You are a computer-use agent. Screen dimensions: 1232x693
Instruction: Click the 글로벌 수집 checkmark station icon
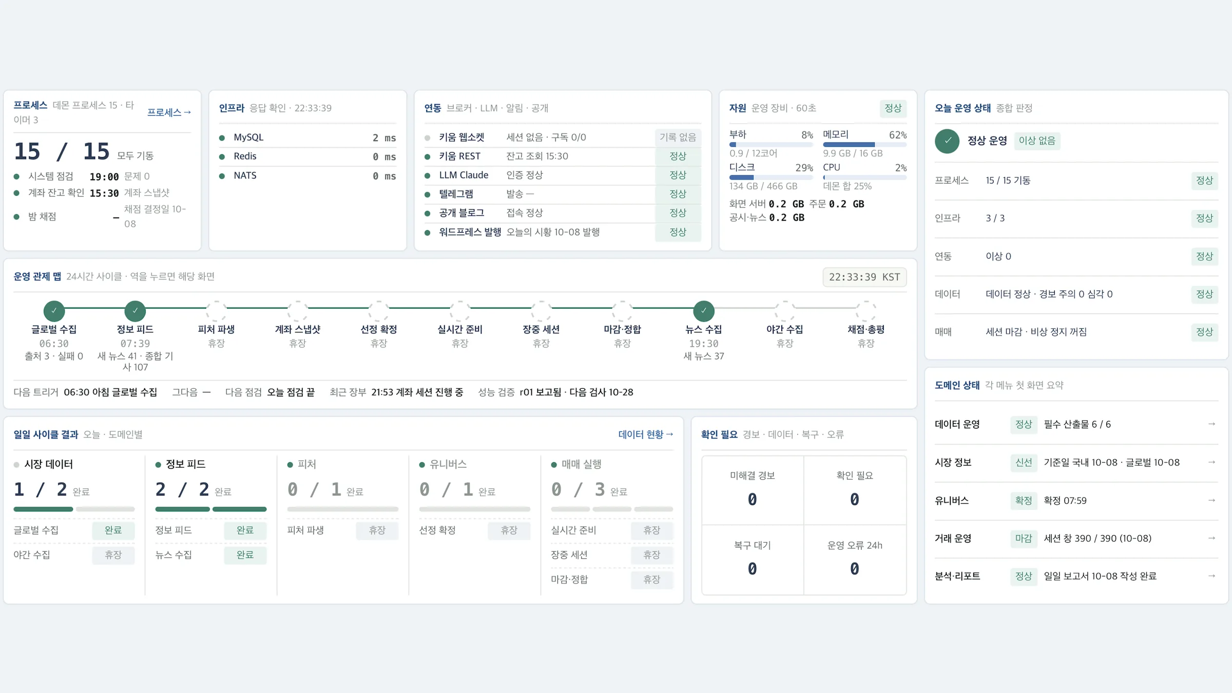pyautogui.click(x=54, y=310)
